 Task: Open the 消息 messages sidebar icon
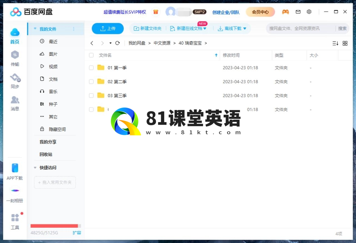[x=15, y=99]
